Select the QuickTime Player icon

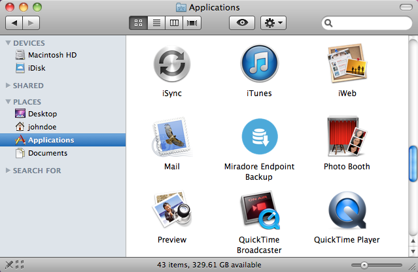(347, 210)
